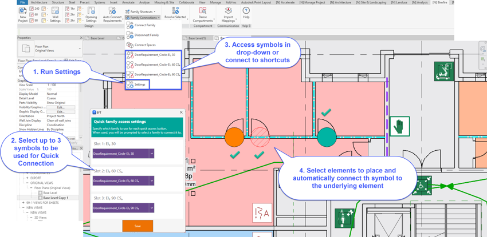Image resolution: width=487 pixels, height=237 pixels.
Task: Save the quick family access settings
Action: (138, 226)
